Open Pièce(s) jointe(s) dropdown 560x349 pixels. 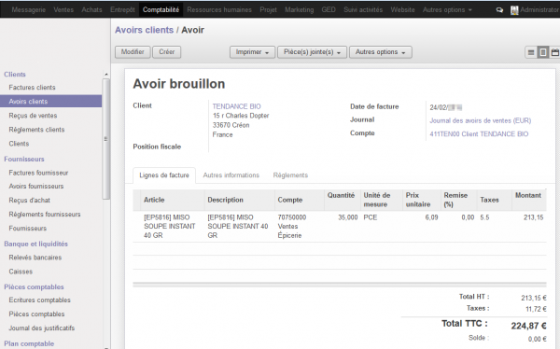pyautogui.click(x=312, y=52)
